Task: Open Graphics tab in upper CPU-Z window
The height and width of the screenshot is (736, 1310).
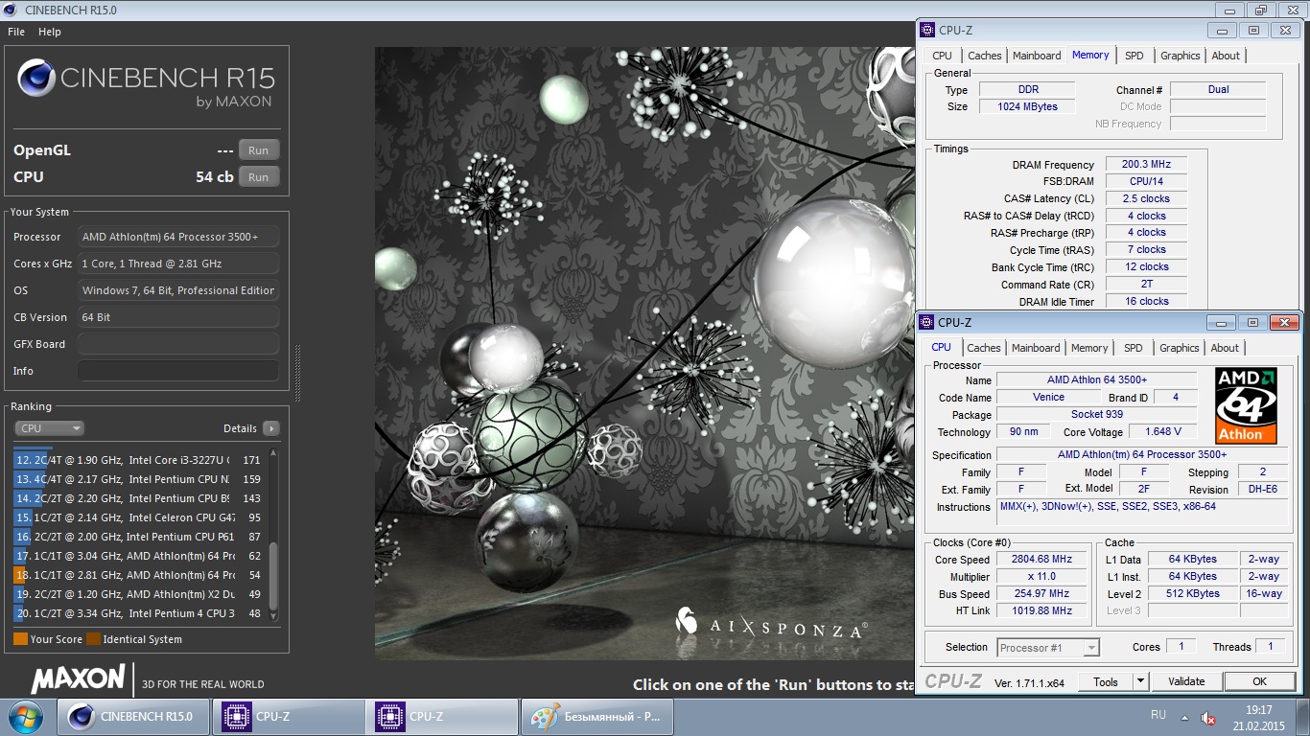Action: 1180,56
